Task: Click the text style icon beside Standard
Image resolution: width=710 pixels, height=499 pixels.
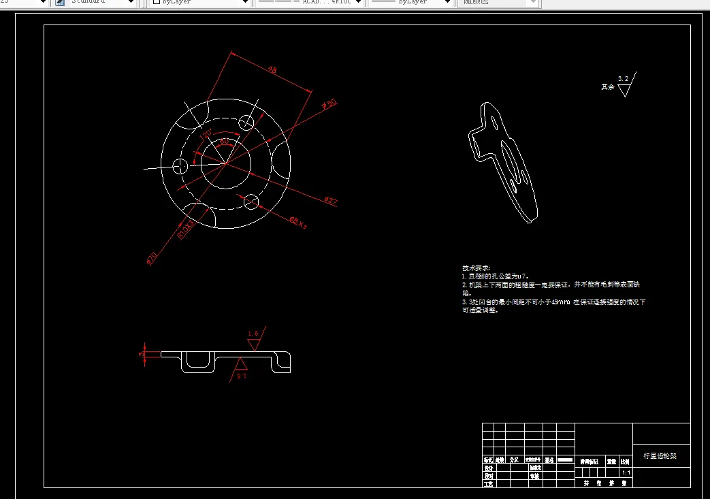Action: coord(60,2)
